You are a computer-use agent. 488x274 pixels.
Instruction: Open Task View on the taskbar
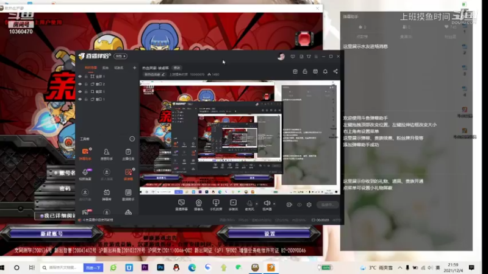click(32, 267)
